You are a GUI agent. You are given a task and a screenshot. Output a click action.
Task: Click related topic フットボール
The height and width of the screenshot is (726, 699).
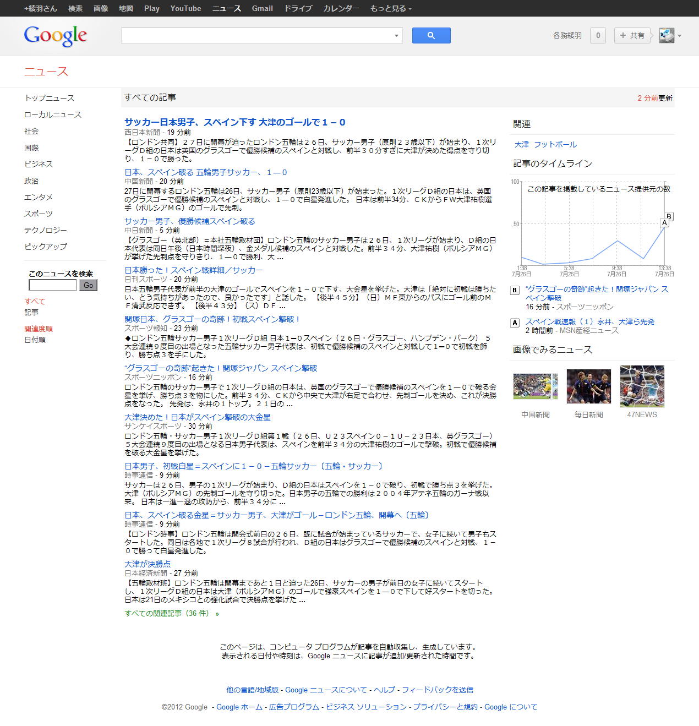555,144
